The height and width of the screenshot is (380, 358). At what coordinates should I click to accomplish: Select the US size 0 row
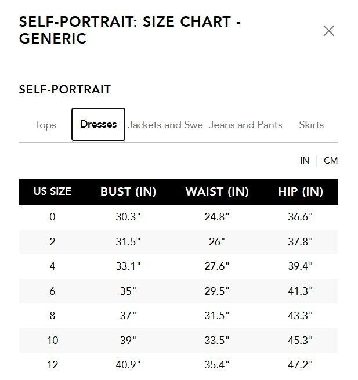click(x=52, y=217)
